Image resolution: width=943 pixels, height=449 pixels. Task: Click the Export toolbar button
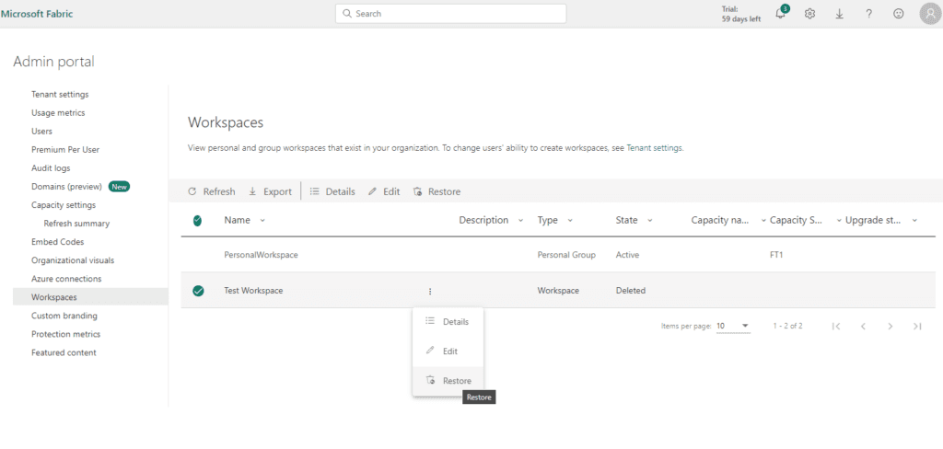pyautogui.click(x=270, y=191)
